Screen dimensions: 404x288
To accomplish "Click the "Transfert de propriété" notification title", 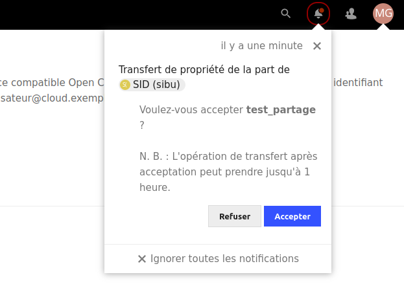I will point(204,69).
